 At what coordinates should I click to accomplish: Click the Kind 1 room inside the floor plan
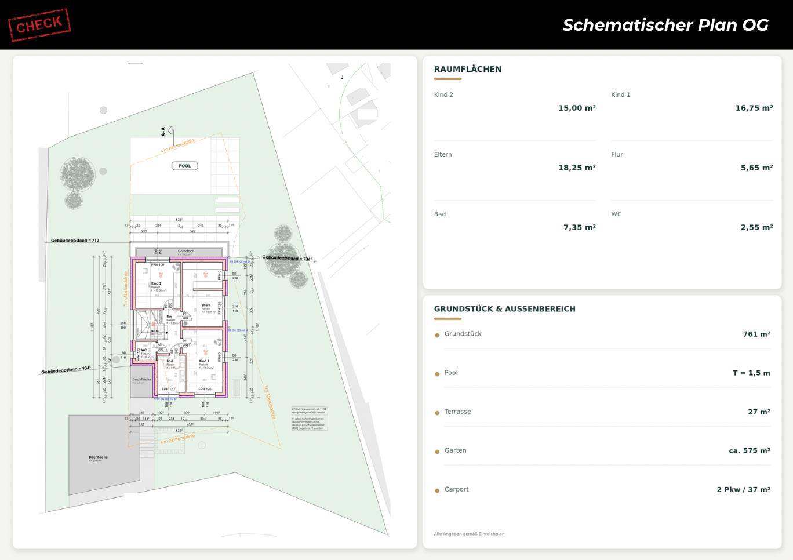pos(203,362)
